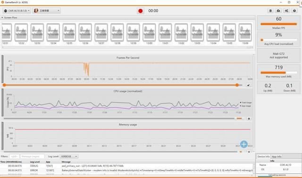Switch to the App info tab
Image resolution: width=302 pixels, height=178 pixels.
coord(277,156)
